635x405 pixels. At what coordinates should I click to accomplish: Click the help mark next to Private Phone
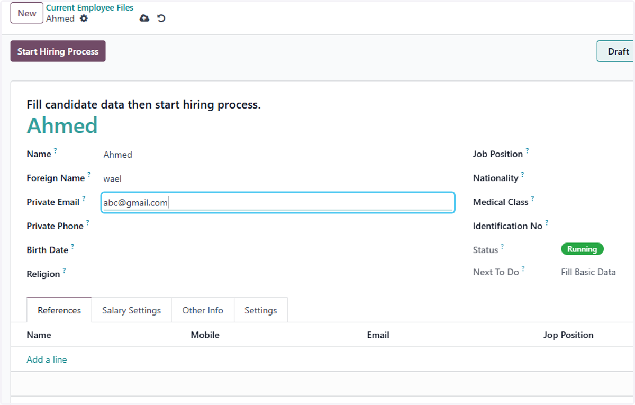[87, 223]
